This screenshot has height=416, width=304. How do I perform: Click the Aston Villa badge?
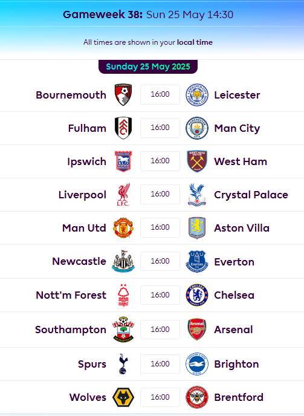tap(197, 228)
